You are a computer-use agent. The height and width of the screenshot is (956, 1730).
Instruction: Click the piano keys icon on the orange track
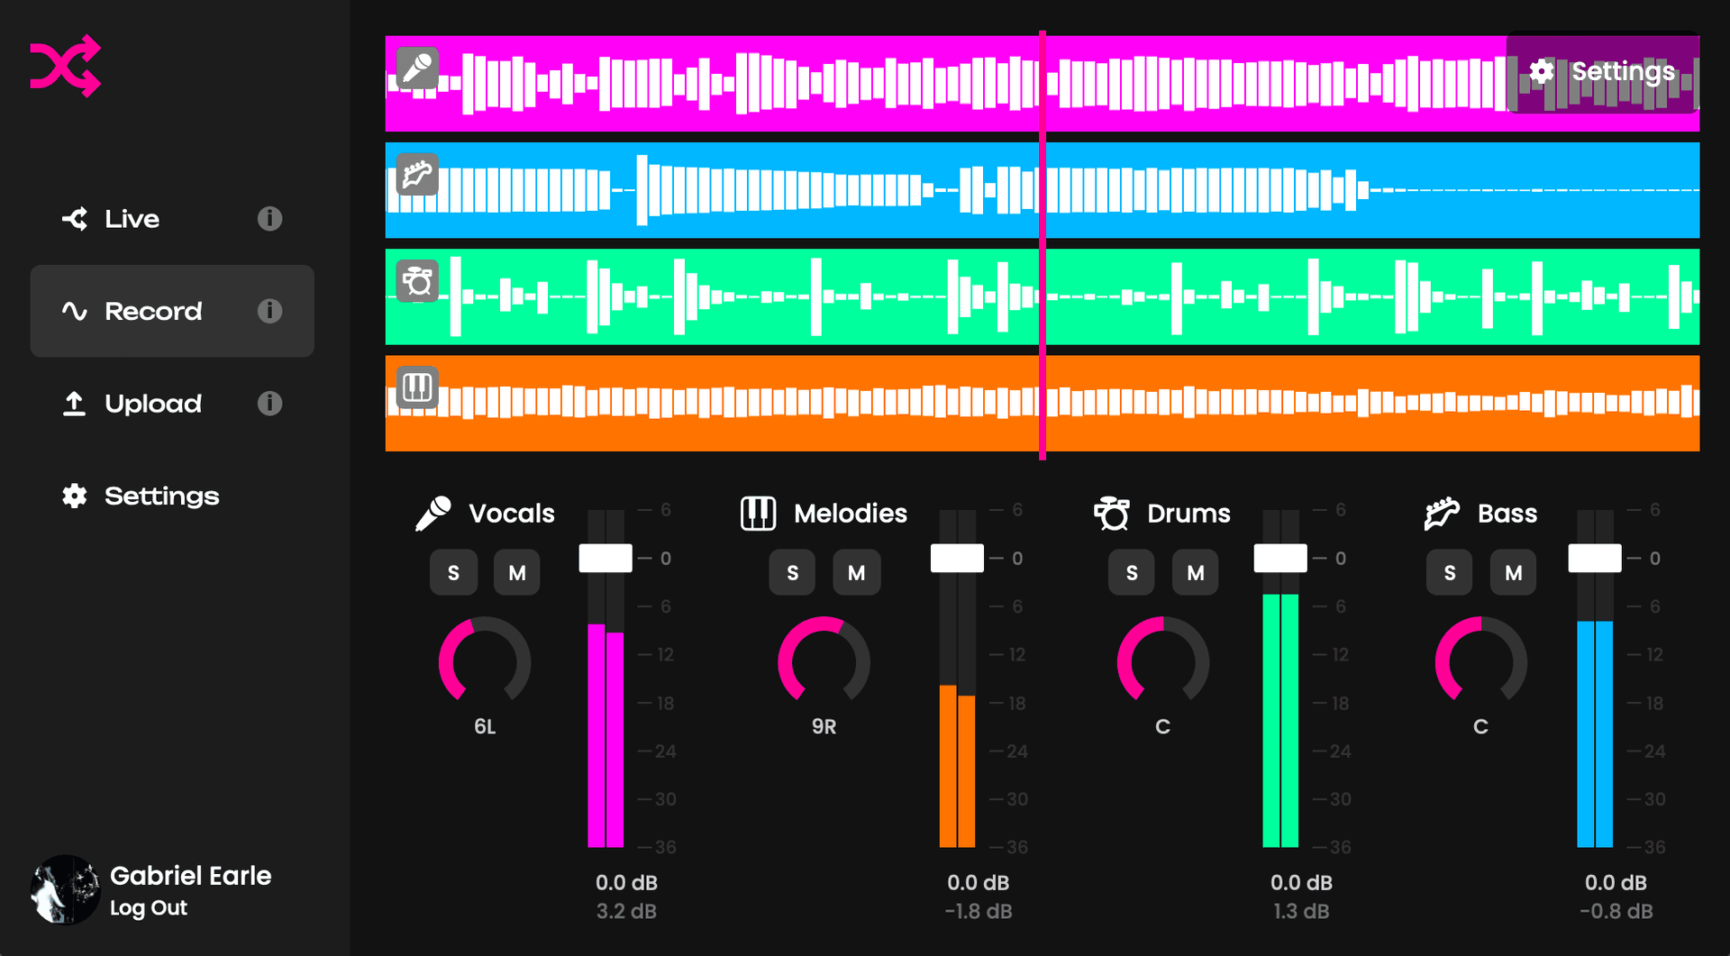(x=415, y=387)
